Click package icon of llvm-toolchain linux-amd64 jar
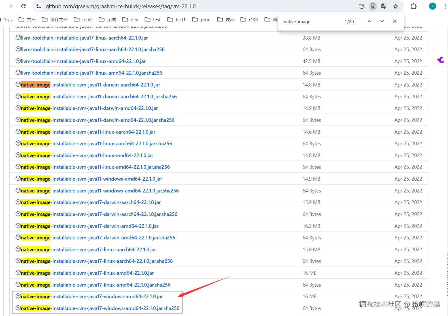448x316 pixels. 18,61
